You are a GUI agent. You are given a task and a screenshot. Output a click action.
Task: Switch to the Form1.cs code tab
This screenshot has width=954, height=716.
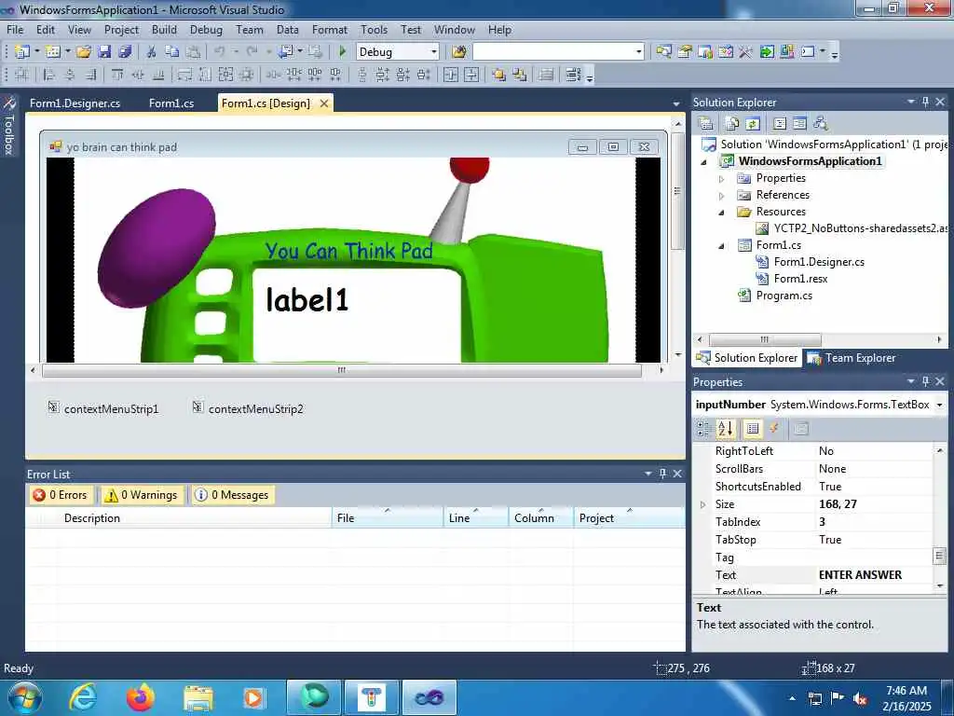point(171,103)
